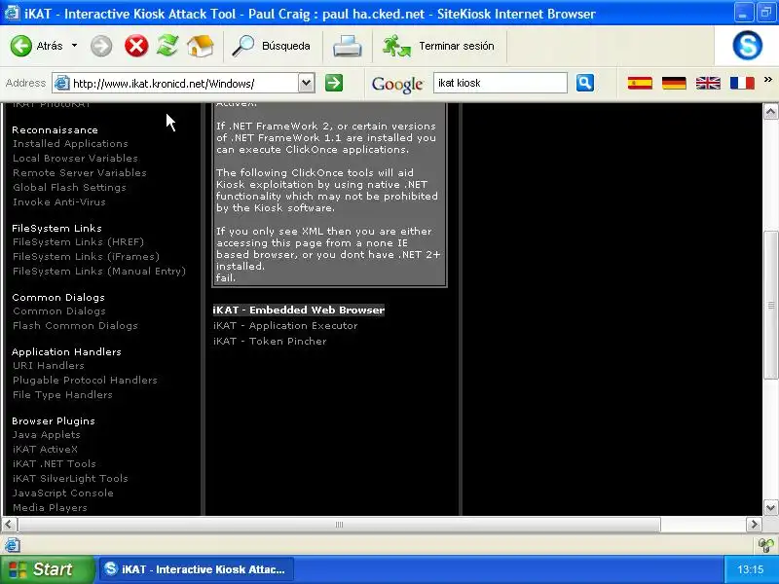The width and height of the screenshot is (779, 584).
Task: Click status bar page icon
Action: (12, 545)
